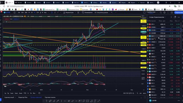Take a chart snapshot with camera icon
This screenshot has height=103, width=183.
tap(172, 13)
